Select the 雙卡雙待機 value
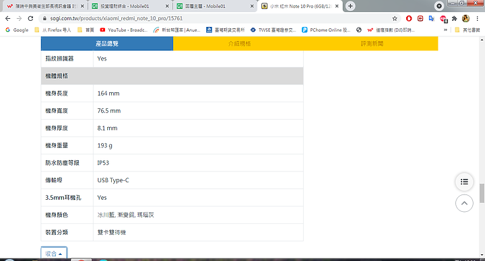Viewport: 485px width, 261px height. point(111,232)
